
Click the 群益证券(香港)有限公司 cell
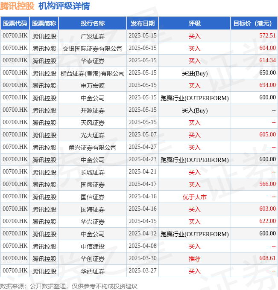click(93, 73)
